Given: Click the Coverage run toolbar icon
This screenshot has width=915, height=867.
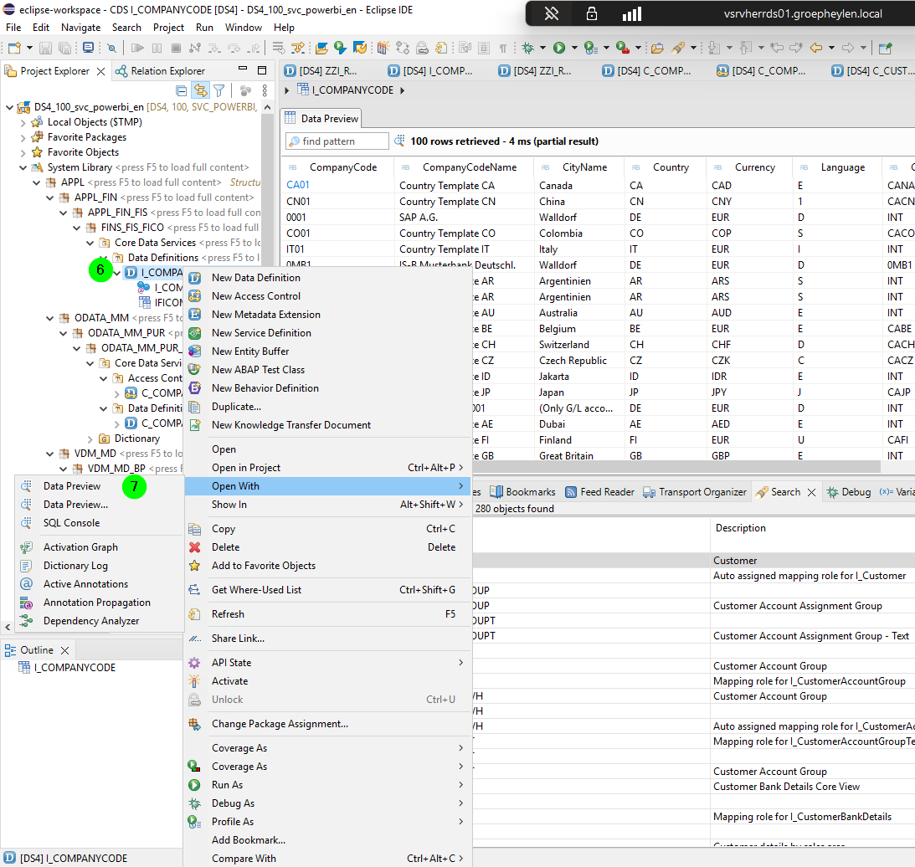Looking at the screenshot, I should [x=590, y=48].
